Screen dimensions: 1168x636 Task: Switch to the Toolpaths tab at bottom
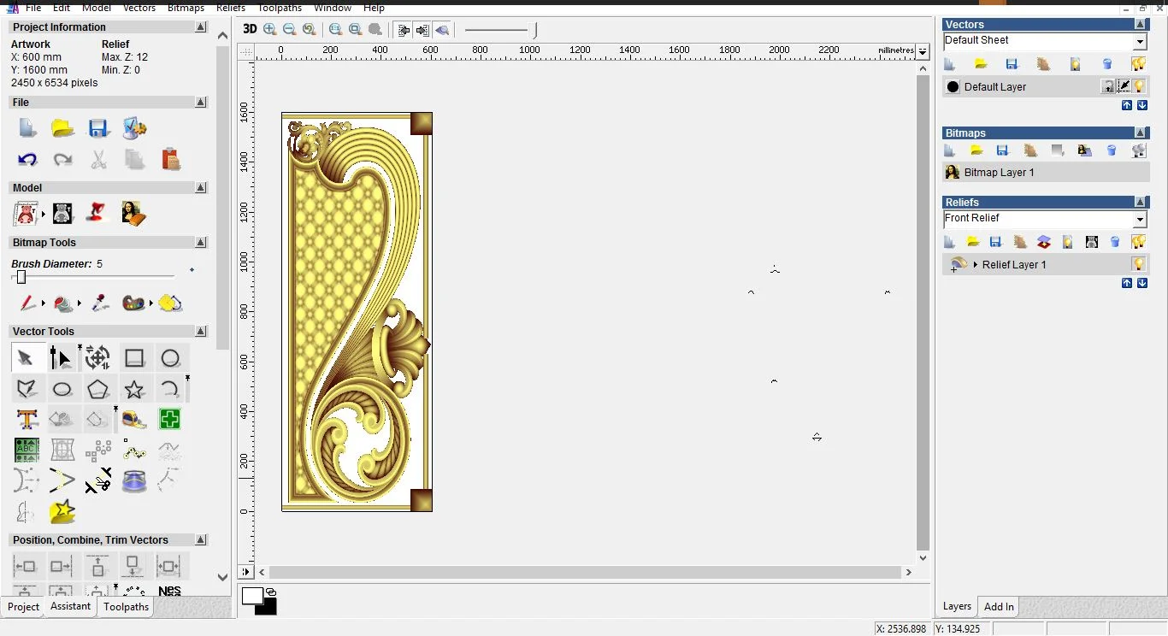(x=126, y=607)
